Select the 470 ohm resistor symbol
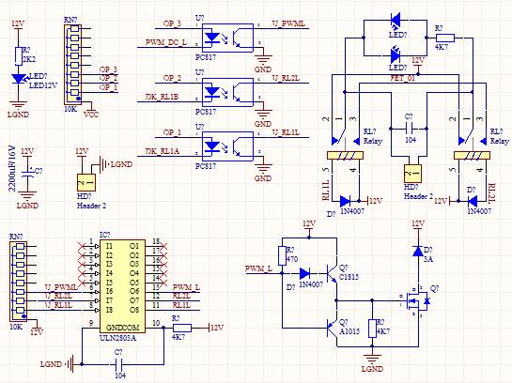 pos(282,255)
